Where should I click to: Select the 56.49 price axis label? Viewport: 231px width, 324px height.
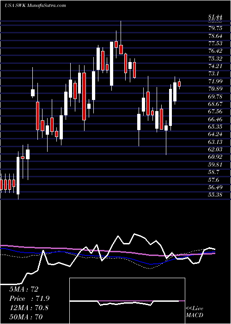point(215,187)
